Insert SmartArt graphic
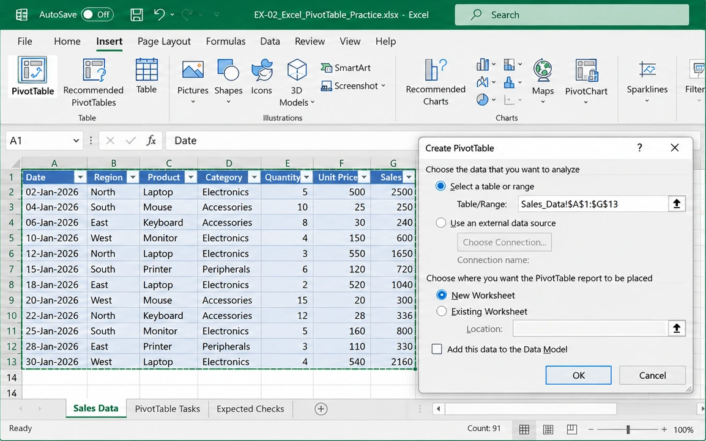This screenshot has height=441, width=706. [x=346, y=68]
